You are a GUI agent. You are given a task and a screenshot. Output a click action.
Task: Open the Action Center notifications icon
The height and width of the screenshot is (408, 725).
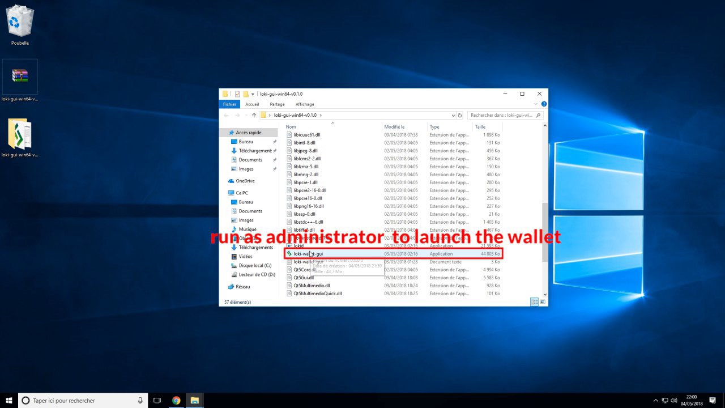tap(713, 401)
